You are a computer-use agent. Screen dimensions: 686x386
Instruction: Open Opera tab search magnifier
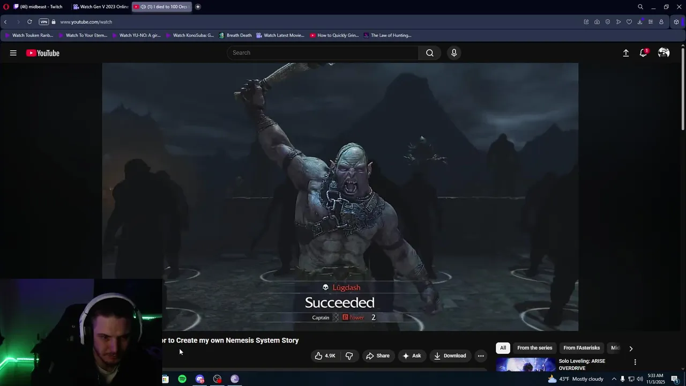point(640,7)
